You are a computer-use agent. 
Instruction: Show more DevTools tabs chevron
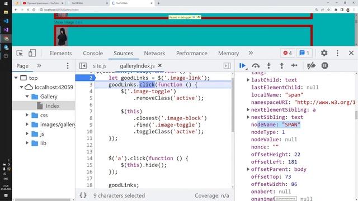coord(251,53)
